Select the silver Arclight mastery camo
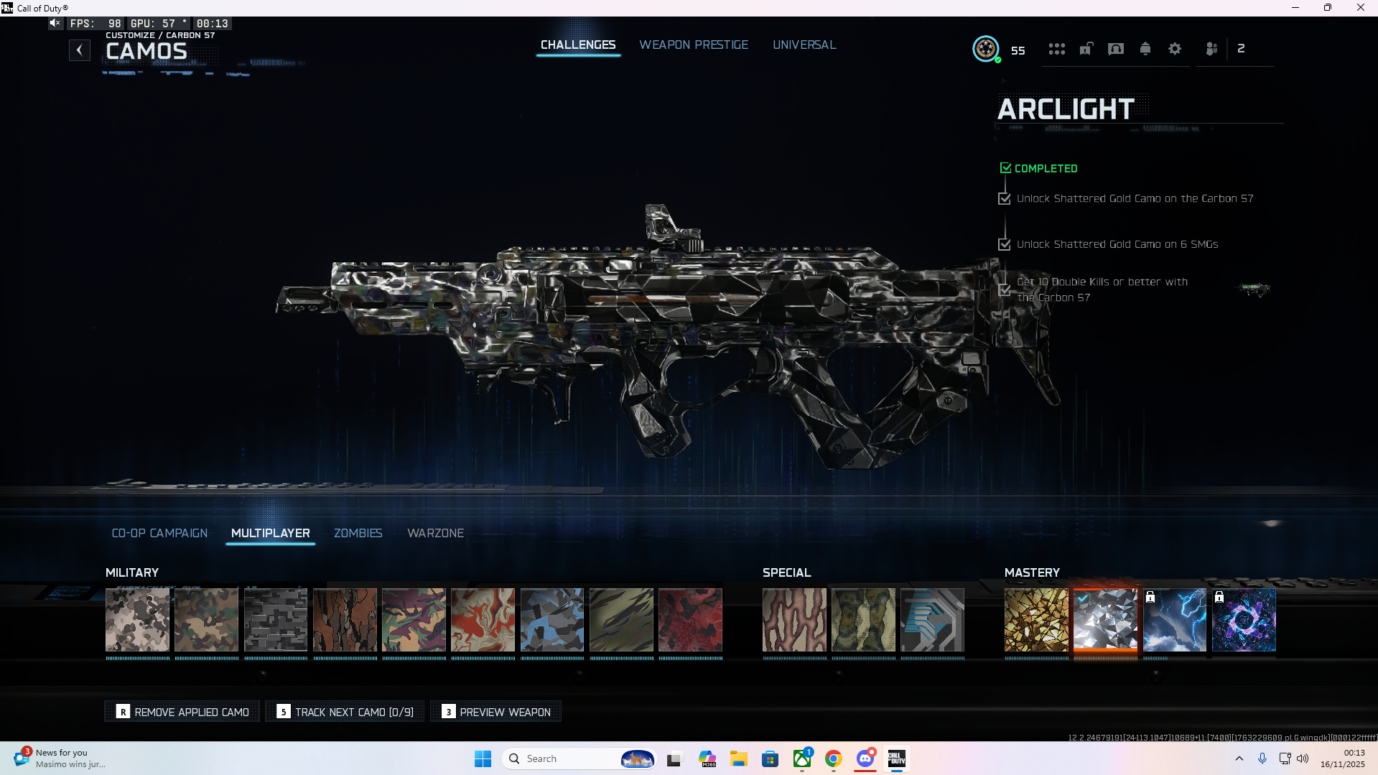The width and height of the screenshot is (1378, 775). (1105, 620)
